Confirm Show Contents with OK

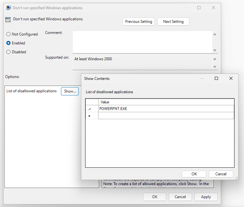tap(194, 174)
